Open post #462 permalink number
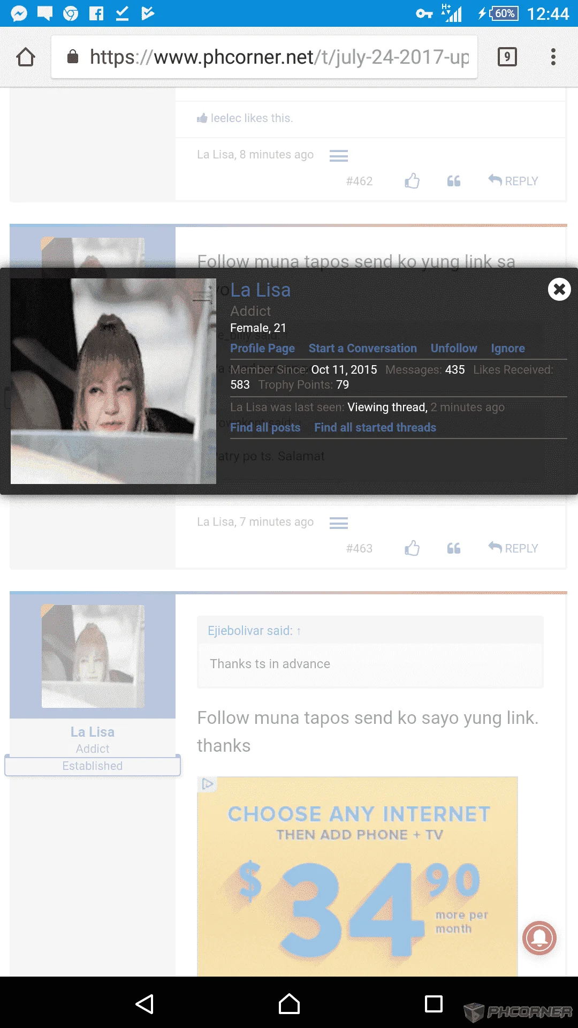Image resolution: width=578 pixels, height=1028 pixels. [359, 181]
